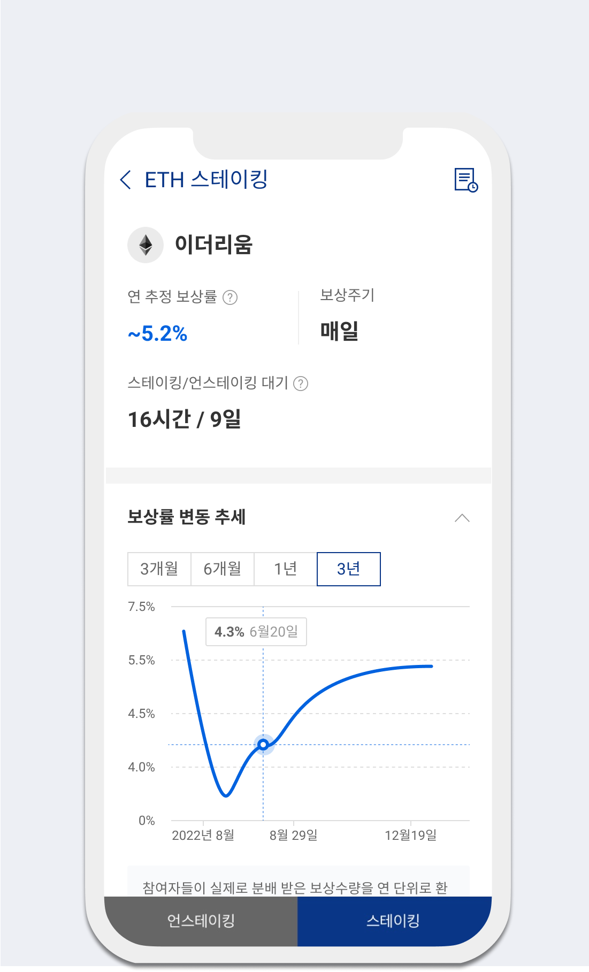Tap the ~5.2% reward rate value
Image resolution: width=589 pixels, height=972 pixels.
pyautogui.click(x=157, y=334)
